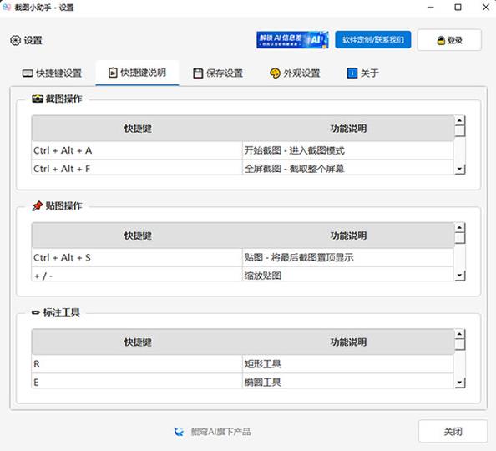Click the floppy disk icon of 保存设置

(198, 73)
